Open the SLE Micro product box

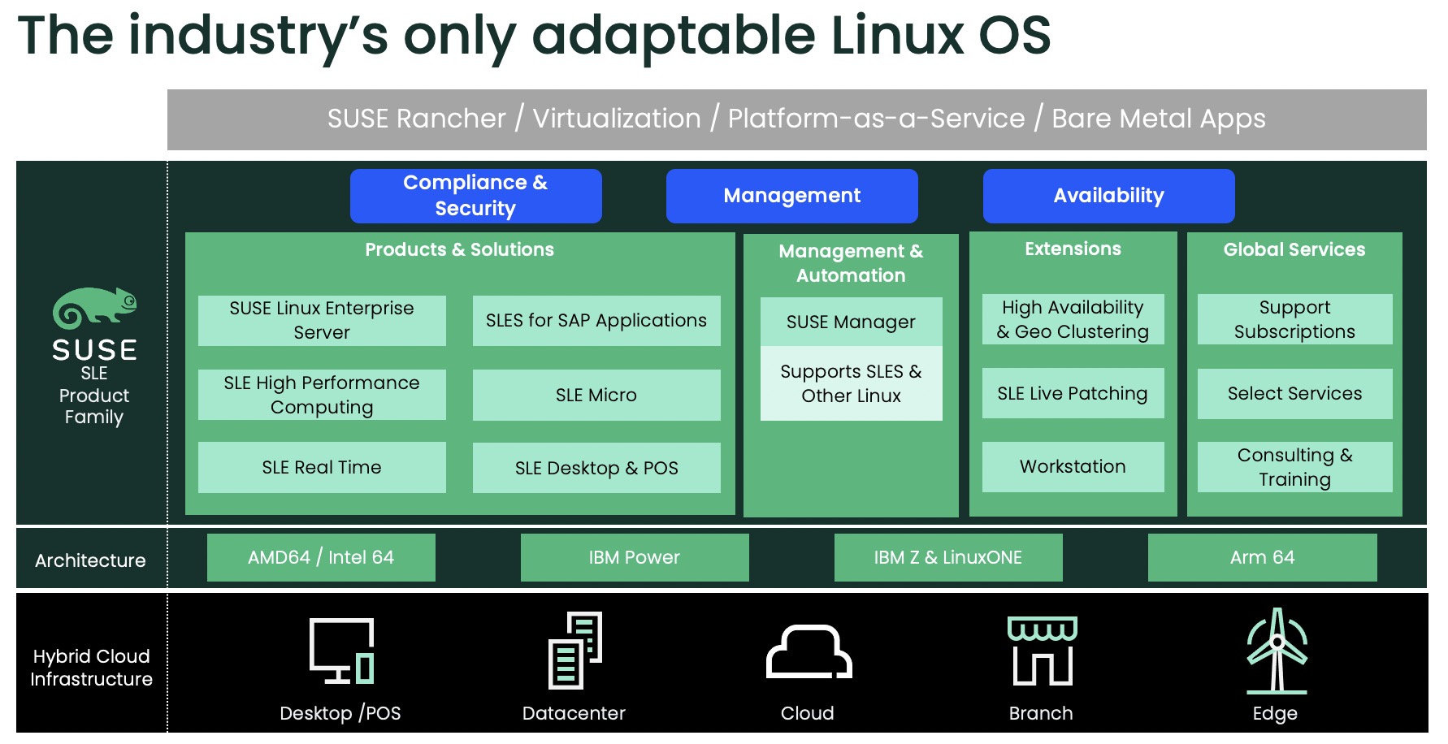596,396
